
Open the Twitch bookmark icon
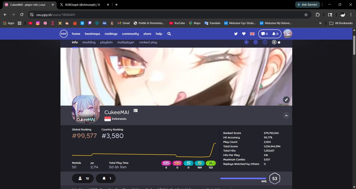(90, 23)
